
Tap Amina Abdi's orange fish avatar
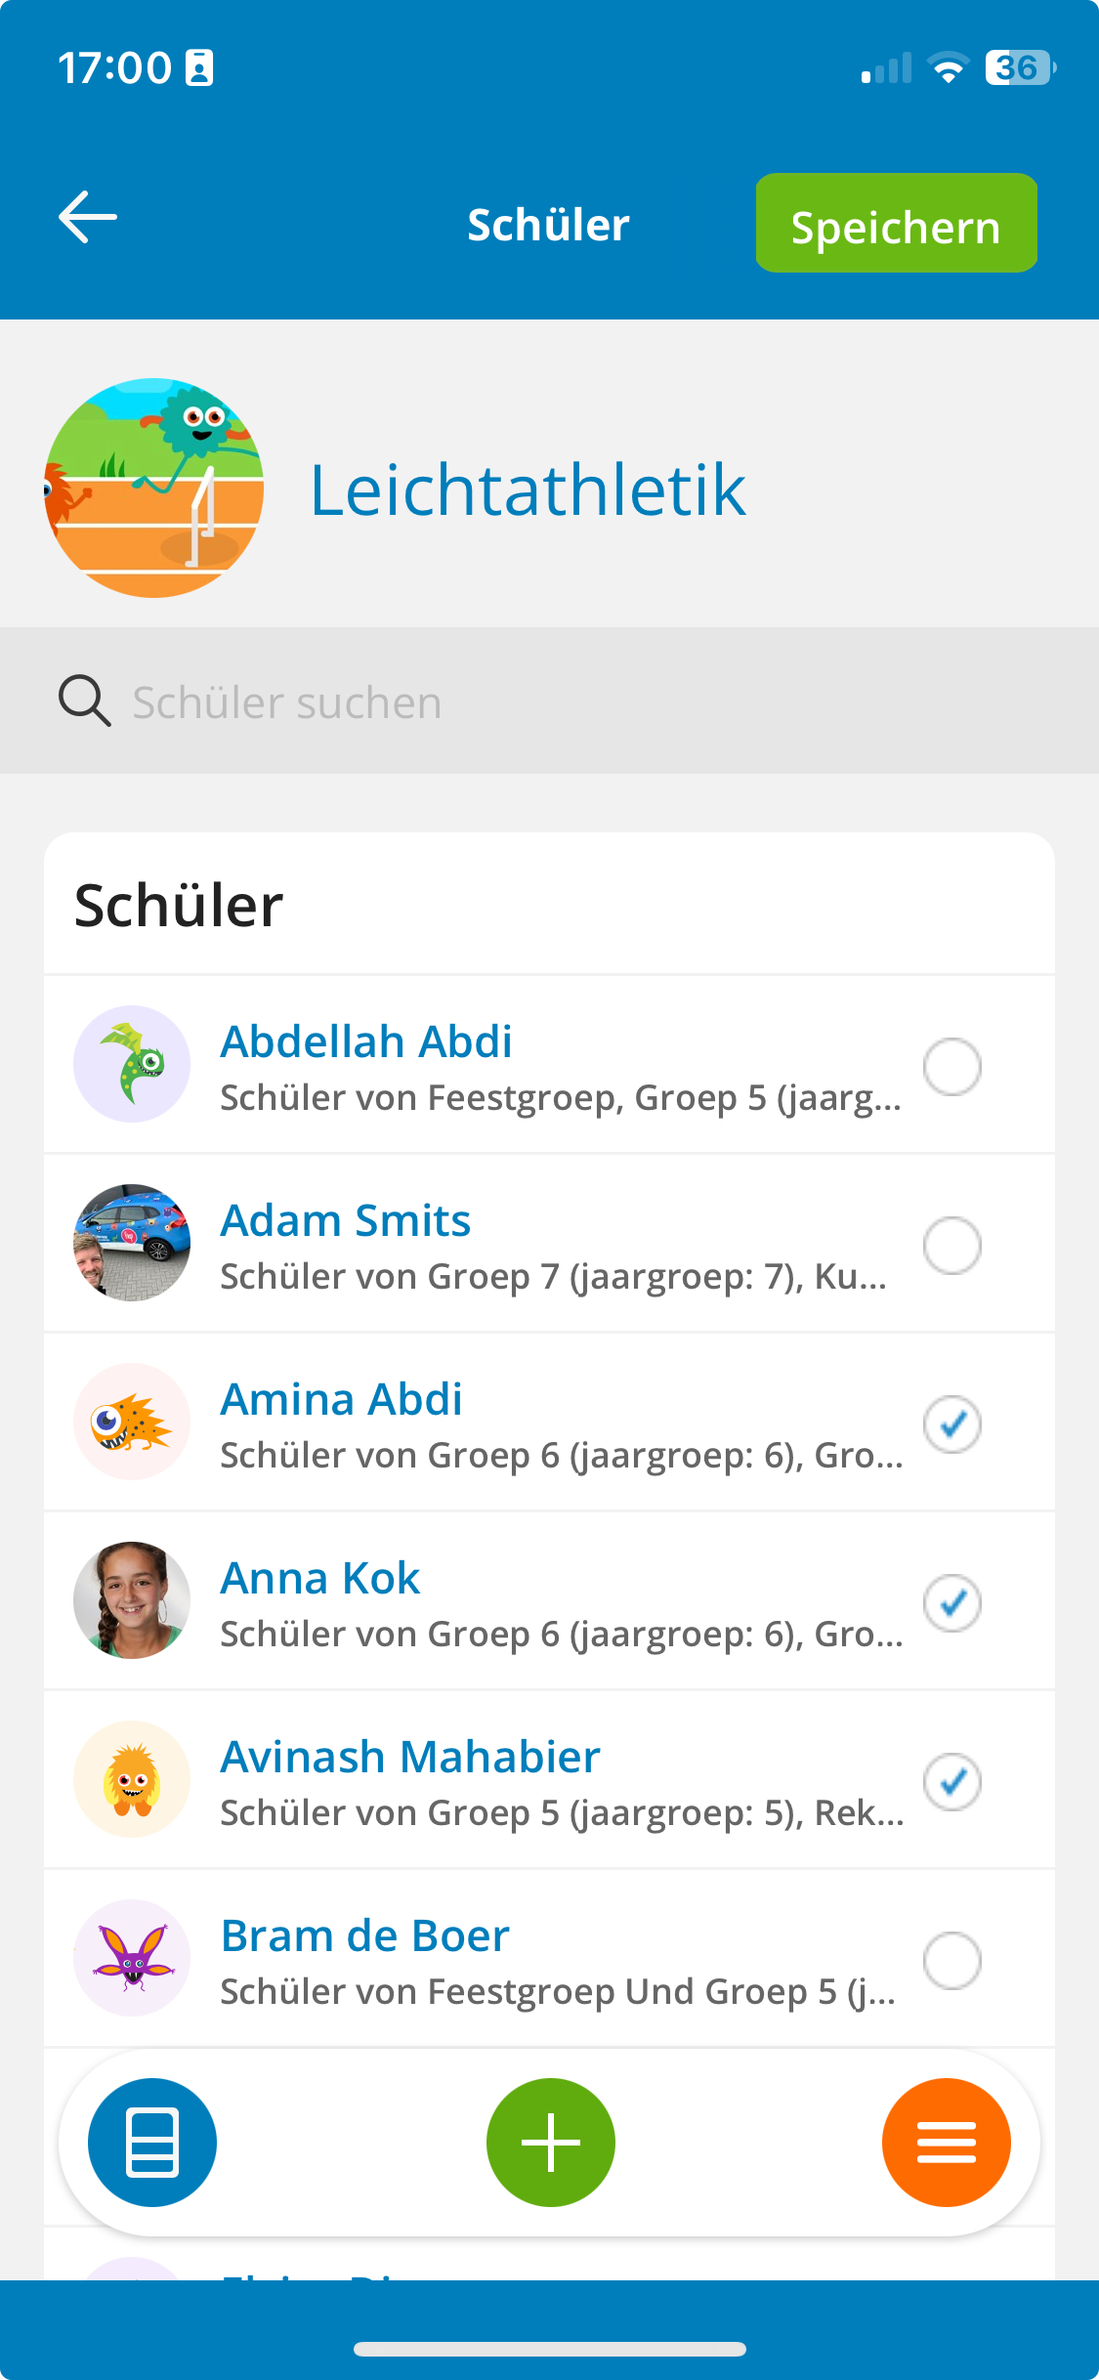[x=132, y=1422]
